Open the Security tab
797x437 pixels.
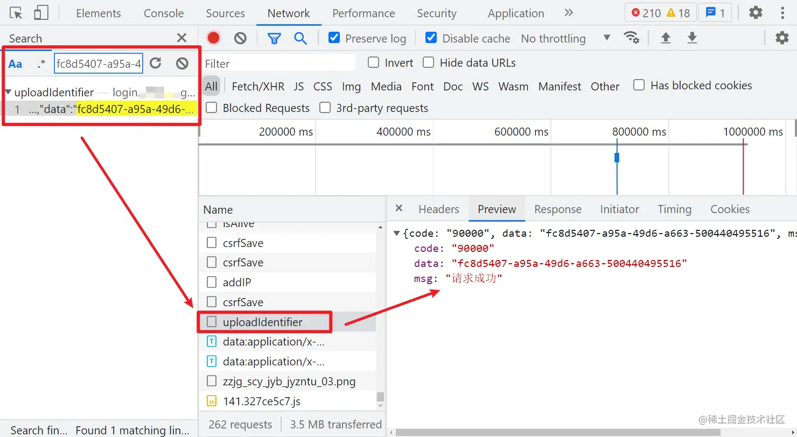(x=437, y=13)
